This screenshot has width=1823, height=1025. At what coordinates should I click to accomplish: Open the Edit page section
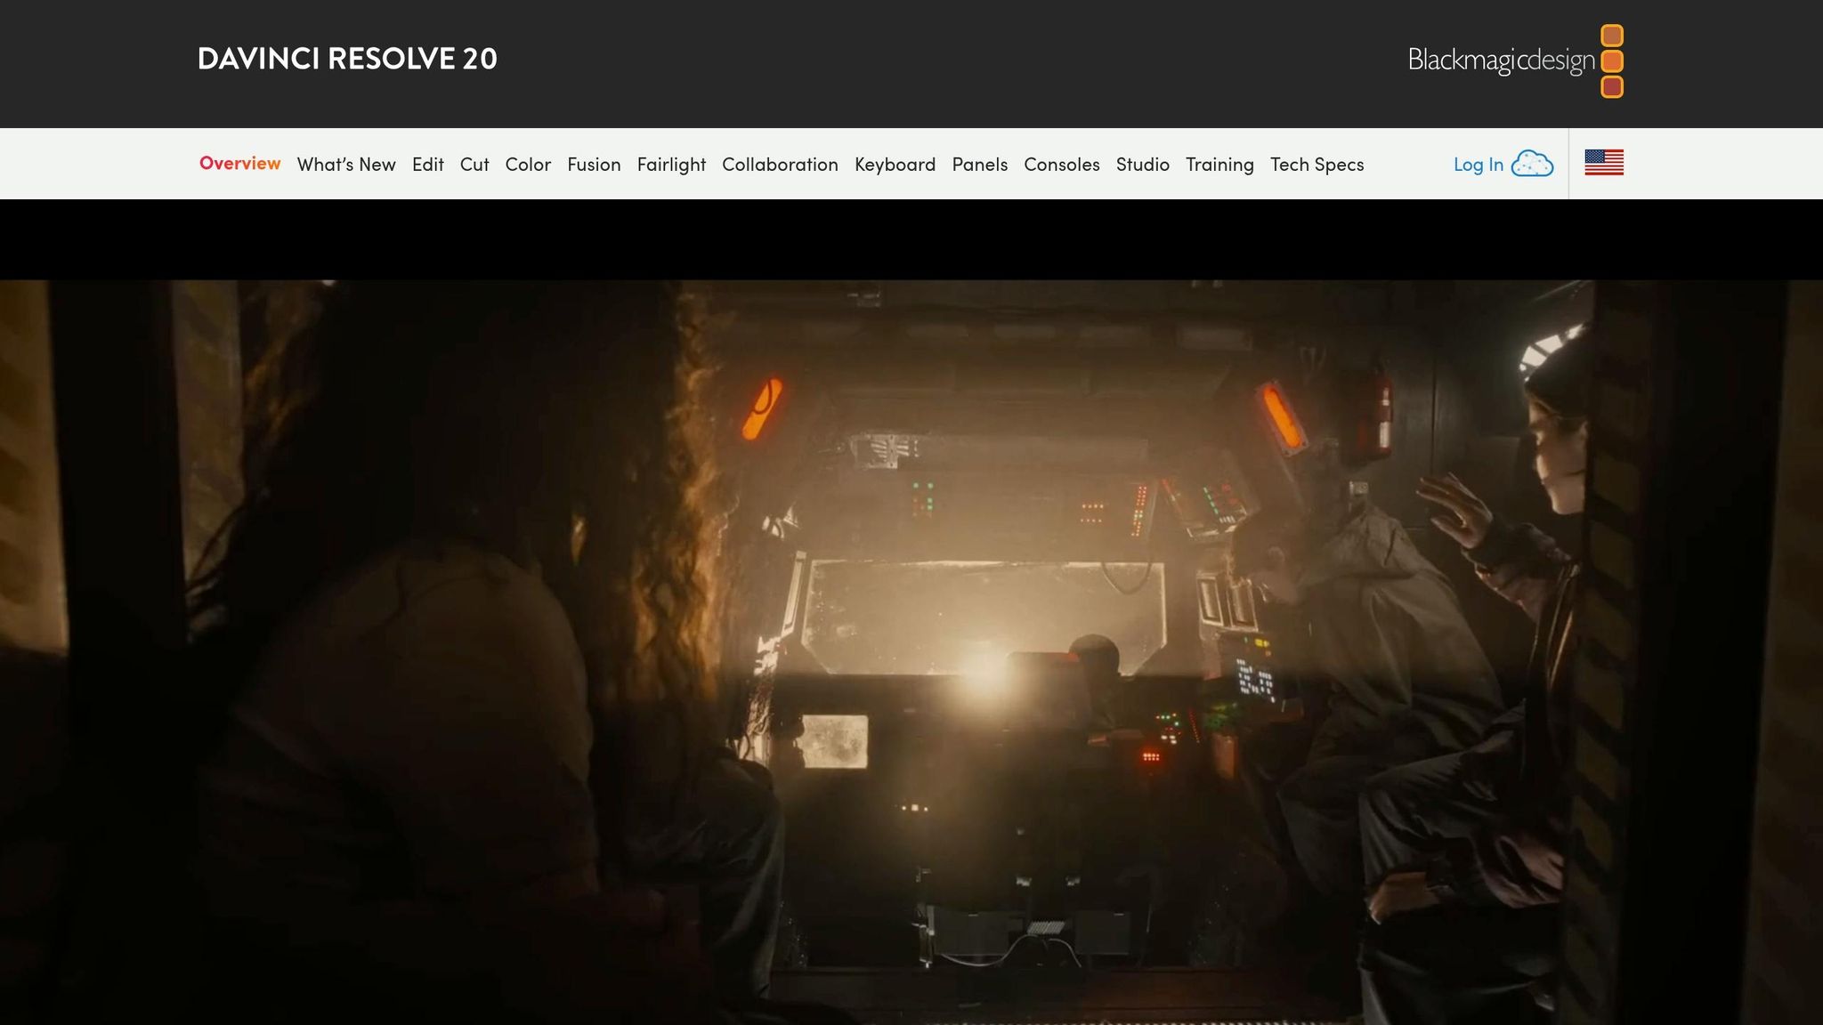427,165
